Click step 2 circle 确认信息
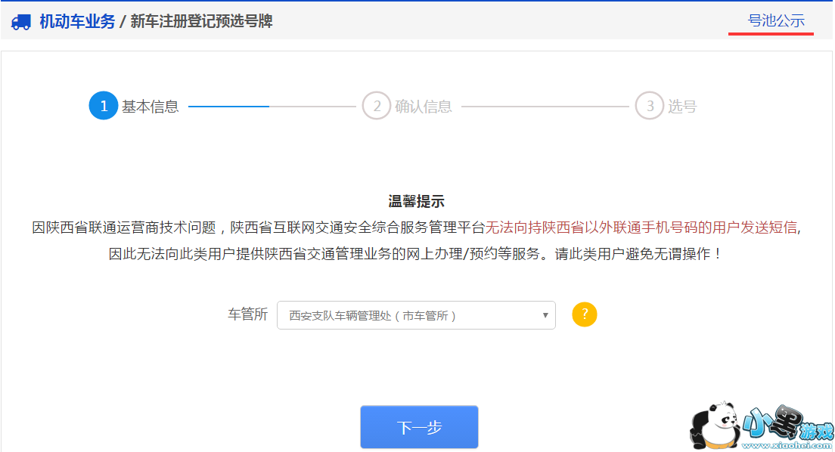Viewport: 835px width, 452px height. 377,106
